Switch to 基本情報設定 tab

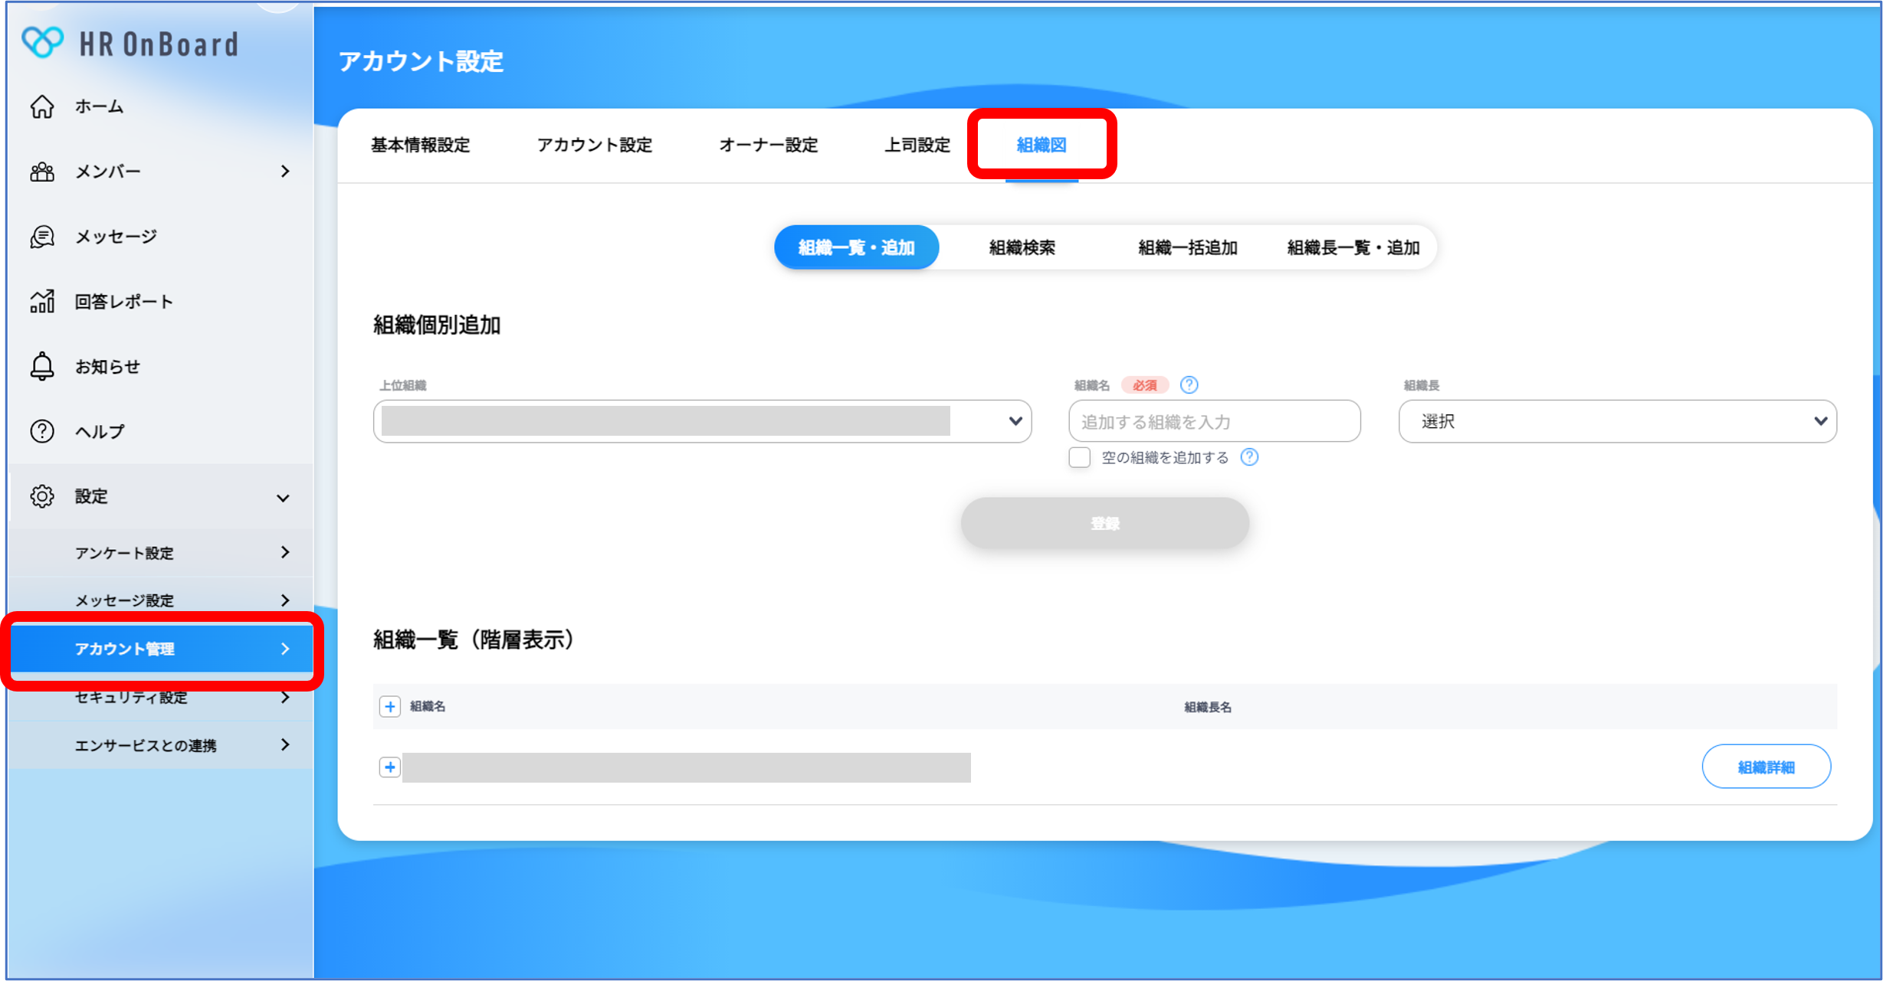[x=421, y=145]
